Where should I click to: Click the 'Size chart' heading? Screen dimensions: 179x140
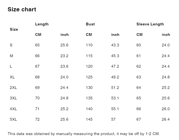[22, 9]
